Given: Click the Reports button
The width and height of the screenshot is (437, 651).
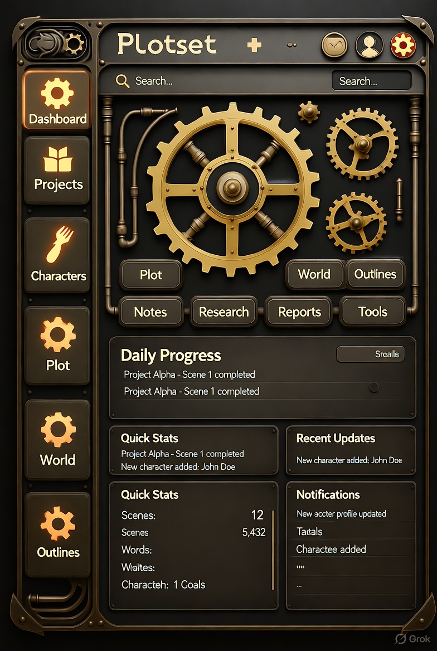Looking at the screenshot, I should pos(299,312).
